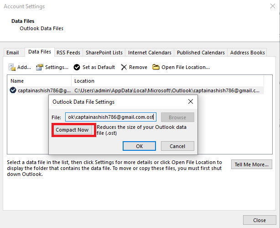Open Settings via the toolbar icon
This screenshot has width=280, height=228.
click(x=40, y=67)
